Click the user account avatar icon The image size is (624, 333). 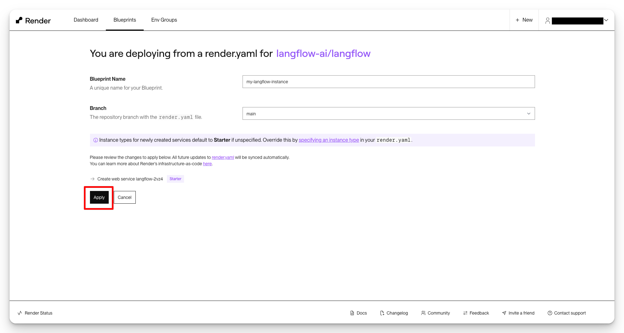click(547, 21)
